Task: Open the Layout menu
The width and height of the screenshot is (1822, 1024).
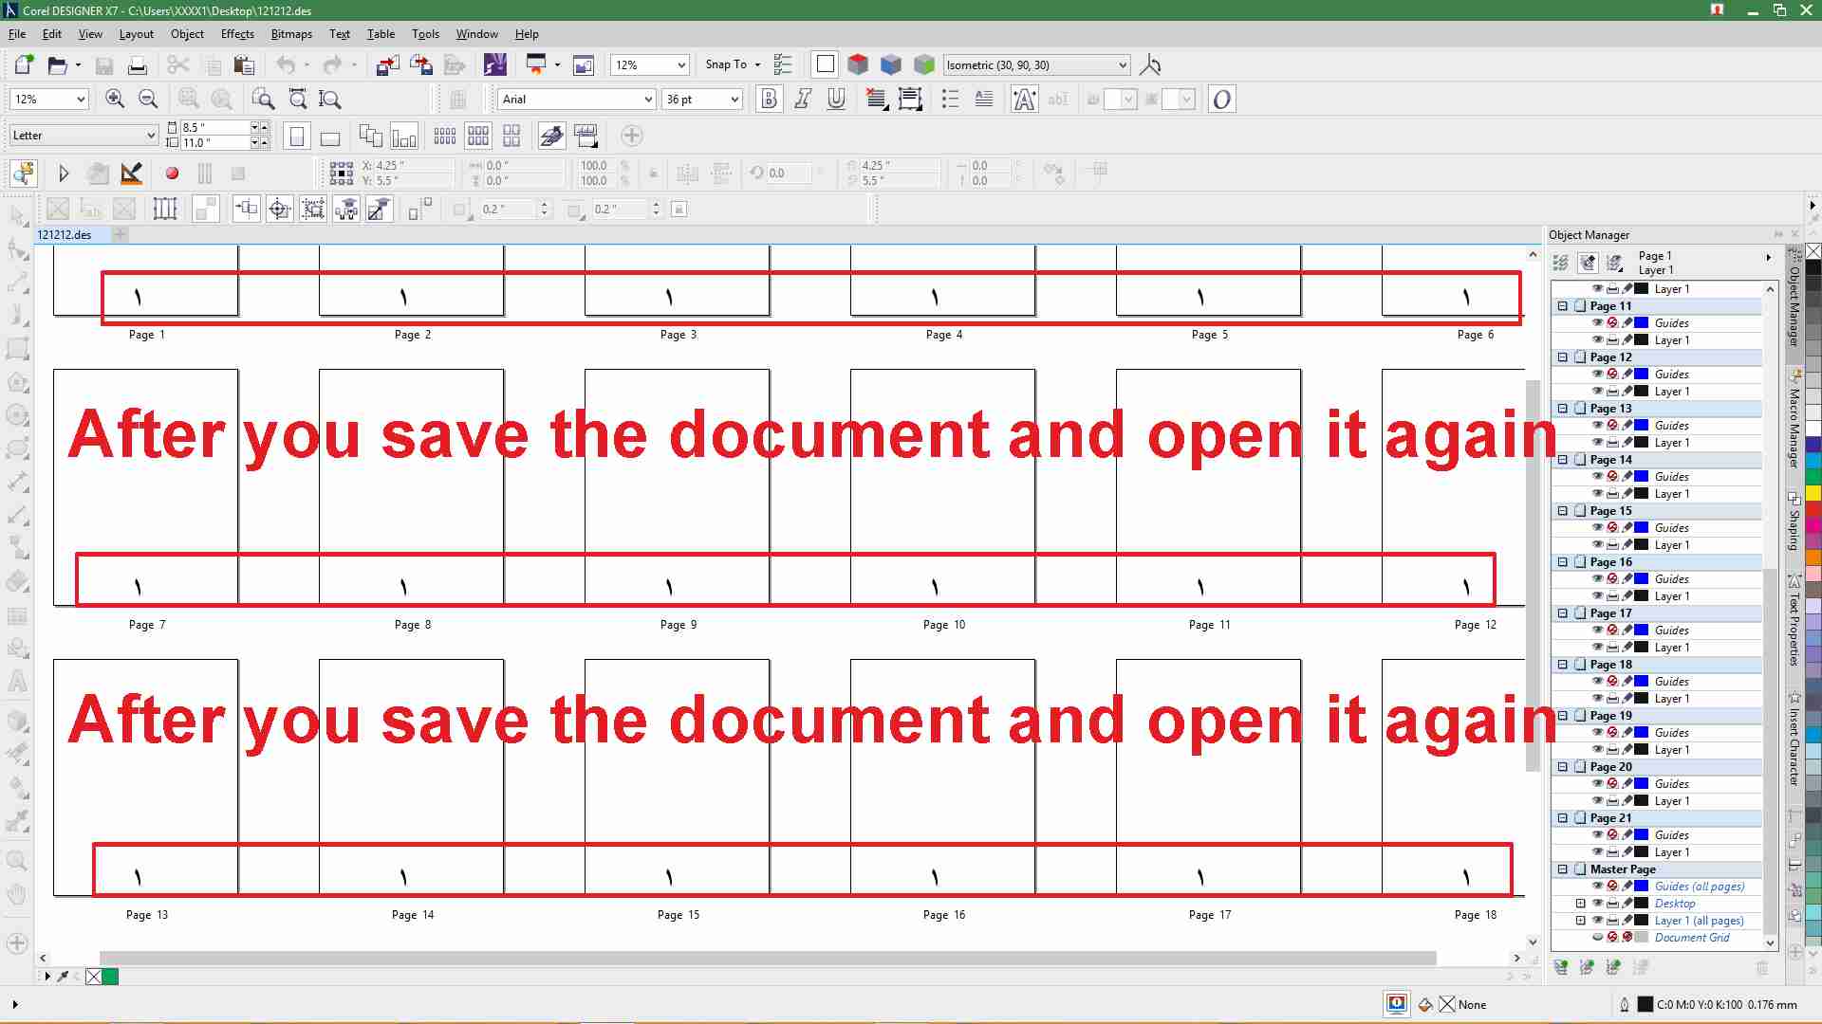Action: (x=136, y=34)
